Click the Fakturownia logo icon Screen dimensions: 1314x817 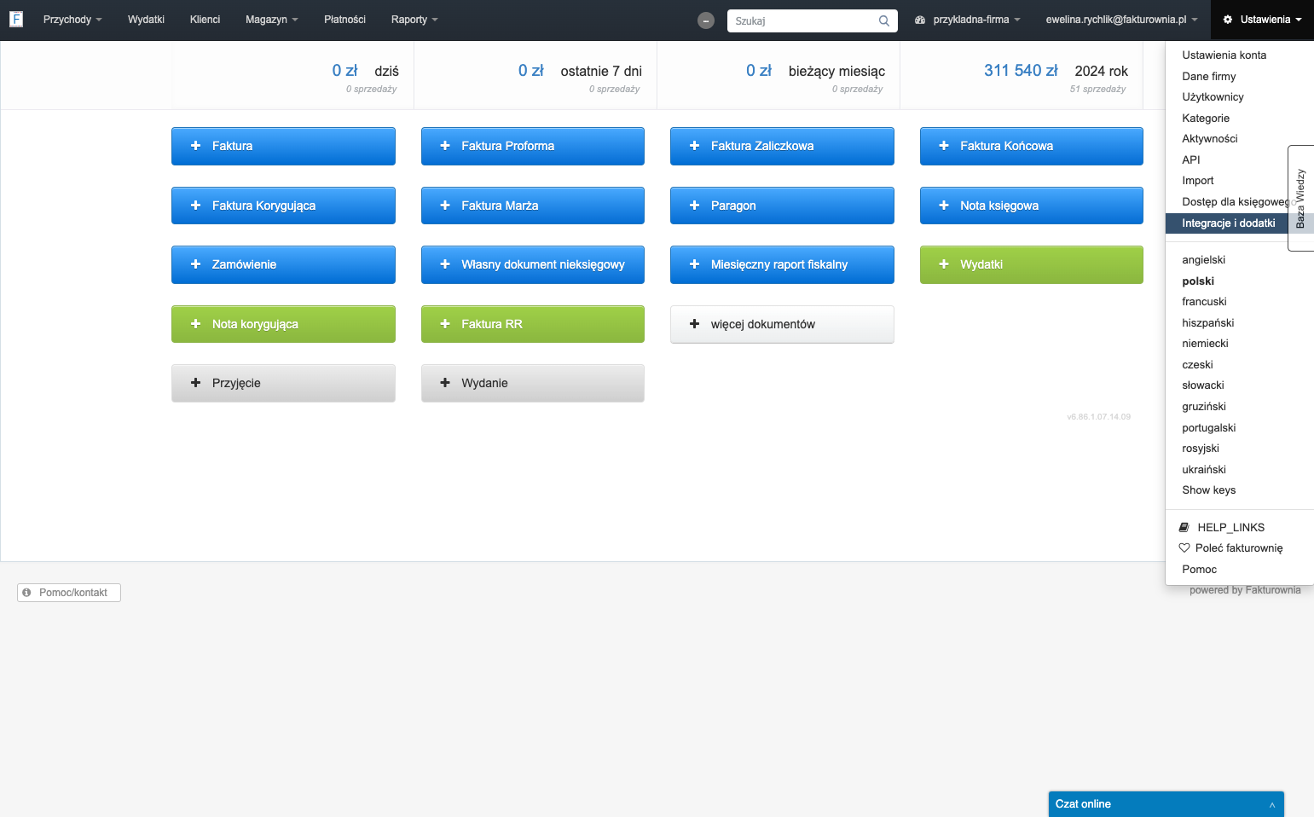click(16, 19)
